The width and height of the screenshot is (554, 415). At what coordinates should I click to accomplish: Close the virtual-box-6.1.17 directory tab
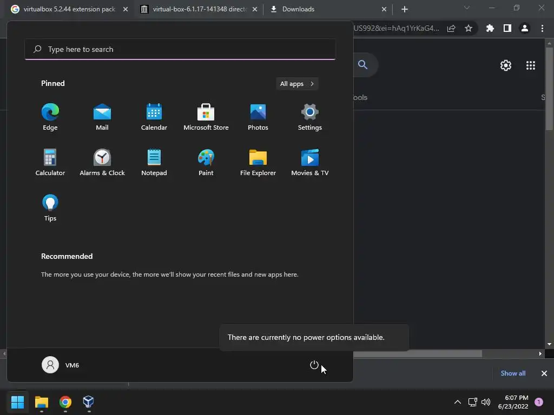coord(255,9)
